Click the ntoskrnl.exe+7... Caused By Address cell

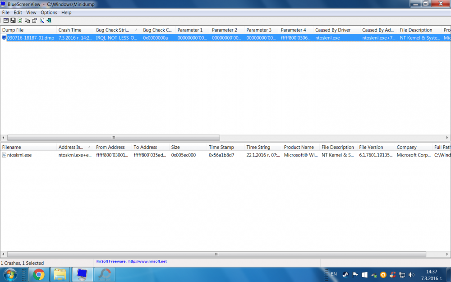point(379,38)
